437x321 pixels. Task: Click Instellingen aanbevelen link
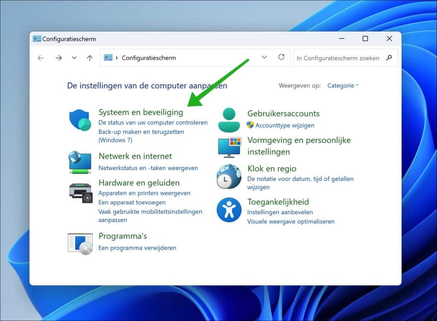click(280, 212)
